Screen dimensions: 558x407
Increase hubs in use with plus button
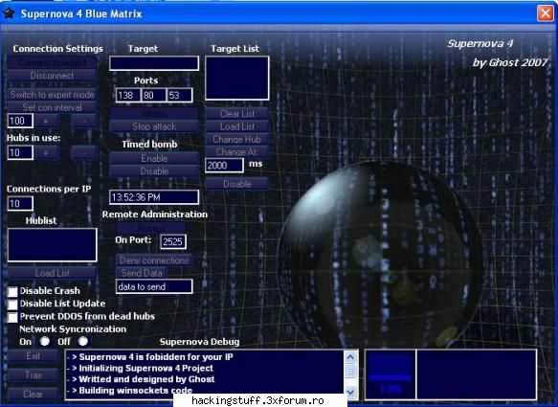(x=46, y=153)
